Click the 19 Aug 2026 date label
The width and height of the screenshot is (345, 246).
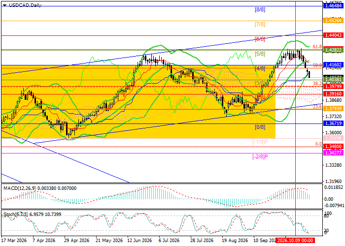point(235,240)
